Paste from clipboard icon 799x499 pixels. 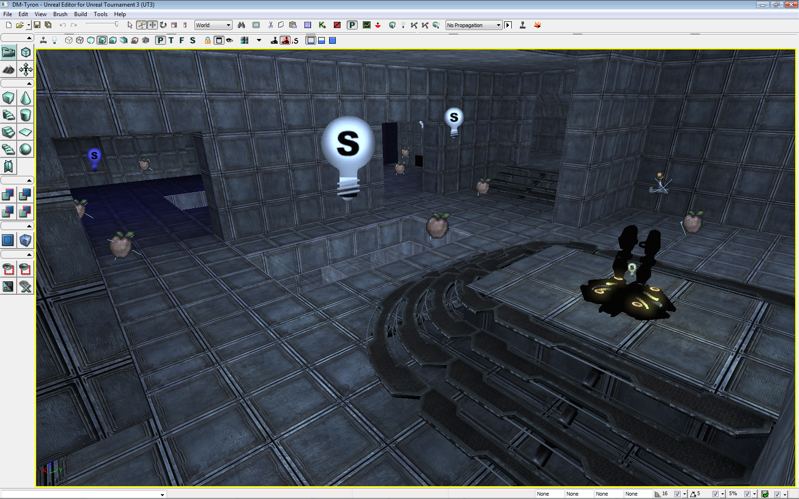click(x=293, y=25)
